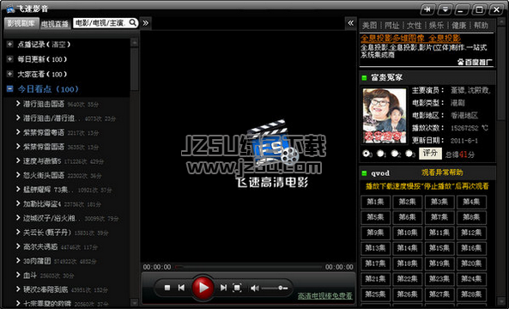509x309 pixels.
Task: Adjust the volume slider
Action: [x=275, y=288]
